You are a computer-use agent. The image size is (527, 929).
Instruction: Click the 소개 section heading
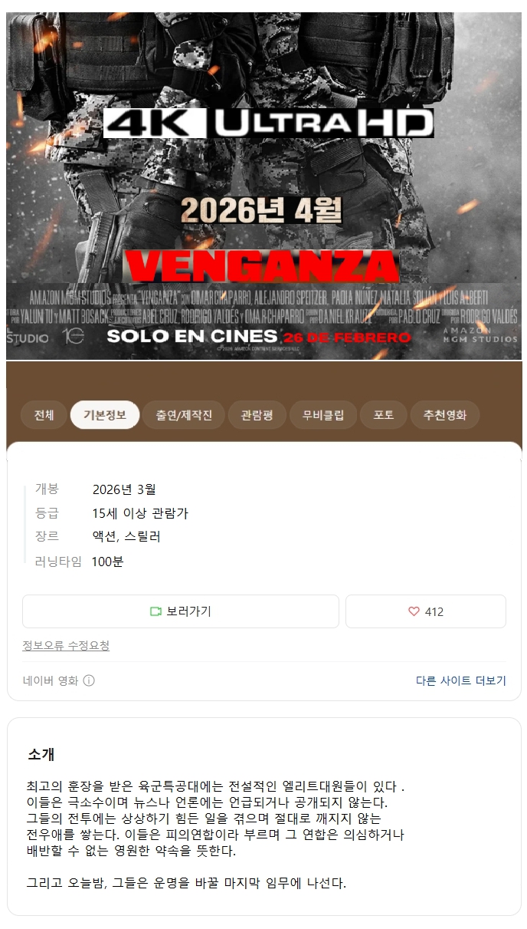click(x=41, y=754)
